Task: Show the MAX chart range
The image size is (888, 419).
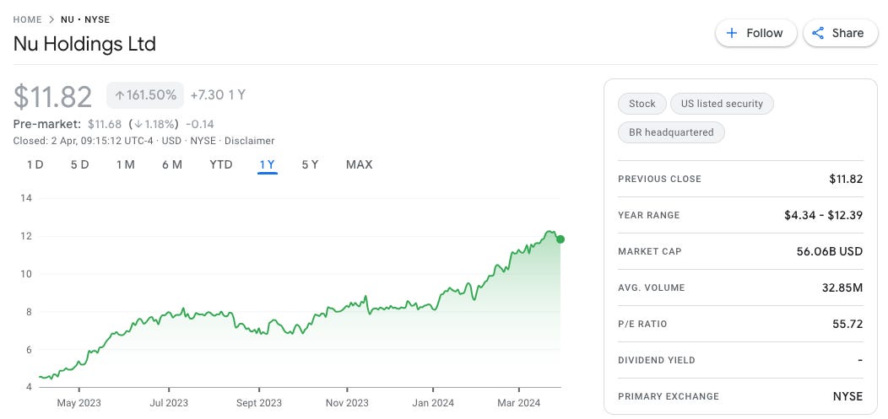Action: [359, 164]
